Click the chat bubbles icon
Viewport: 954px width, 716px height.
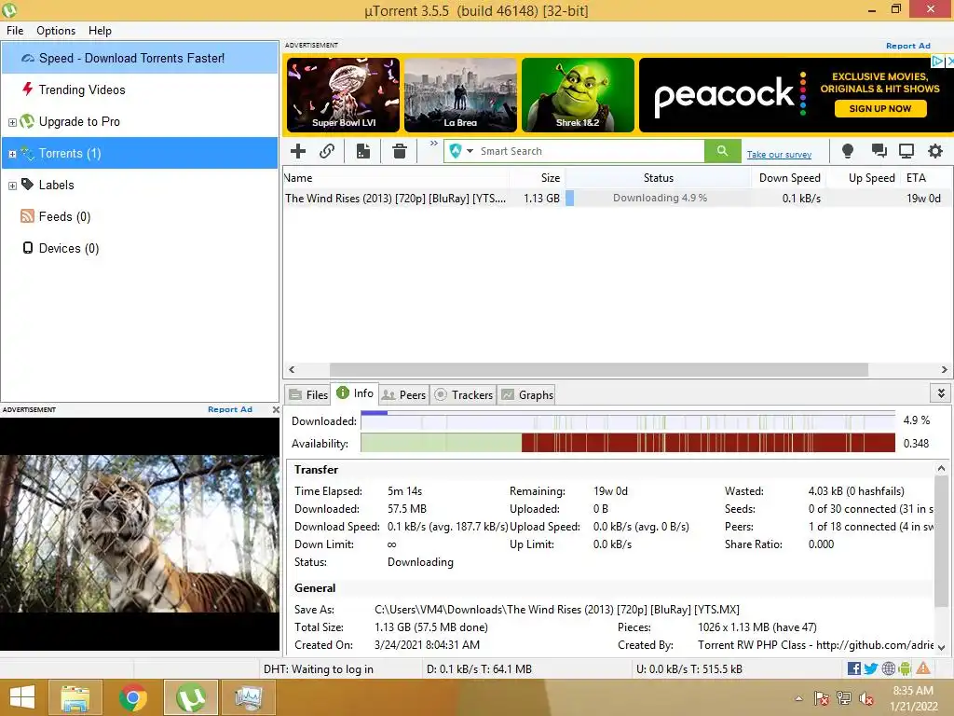coord(878,151)
